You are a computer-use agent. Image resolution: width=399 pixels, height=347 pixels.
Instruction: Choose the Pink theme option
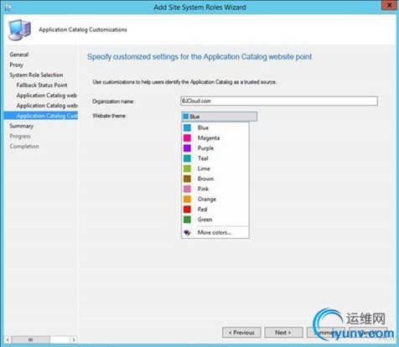click(x=215, y=189)
